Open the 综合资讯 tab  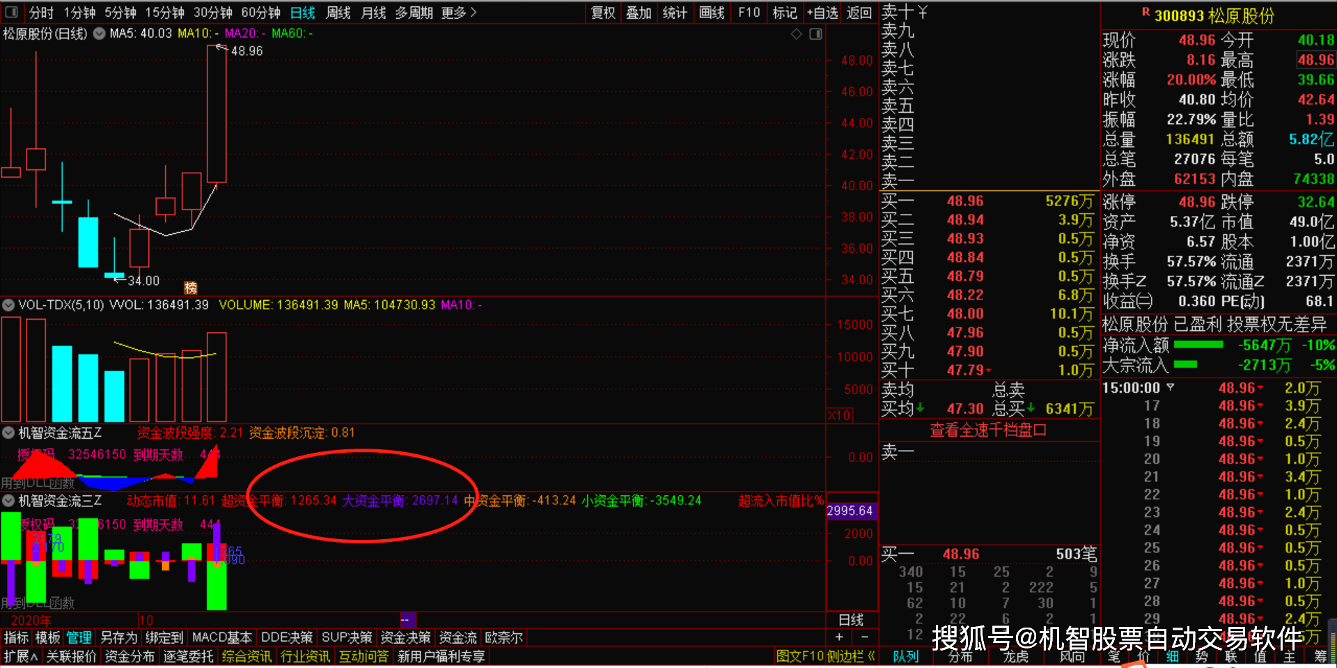(247, 656)
